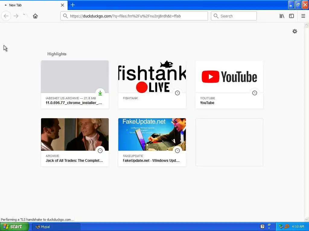Click the Highlights section heading

tap(57, 54)
